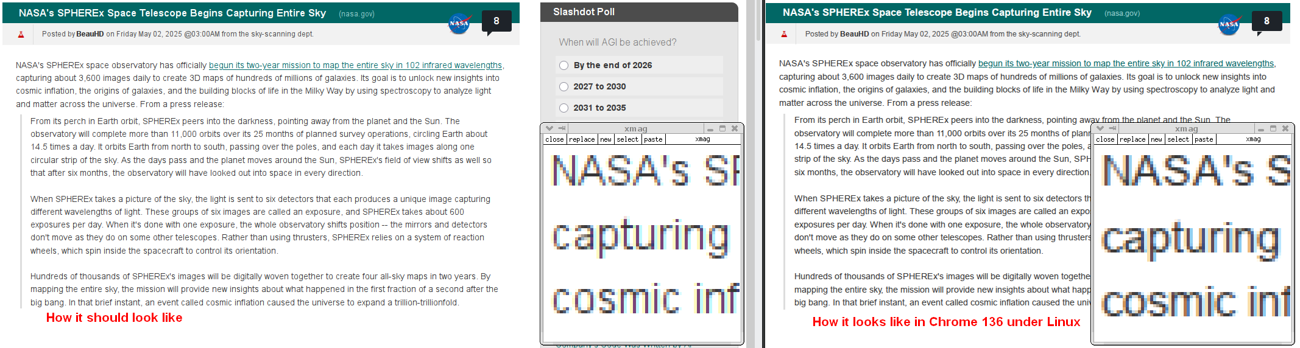Click the BeauHD author name in the right byline

854,34
